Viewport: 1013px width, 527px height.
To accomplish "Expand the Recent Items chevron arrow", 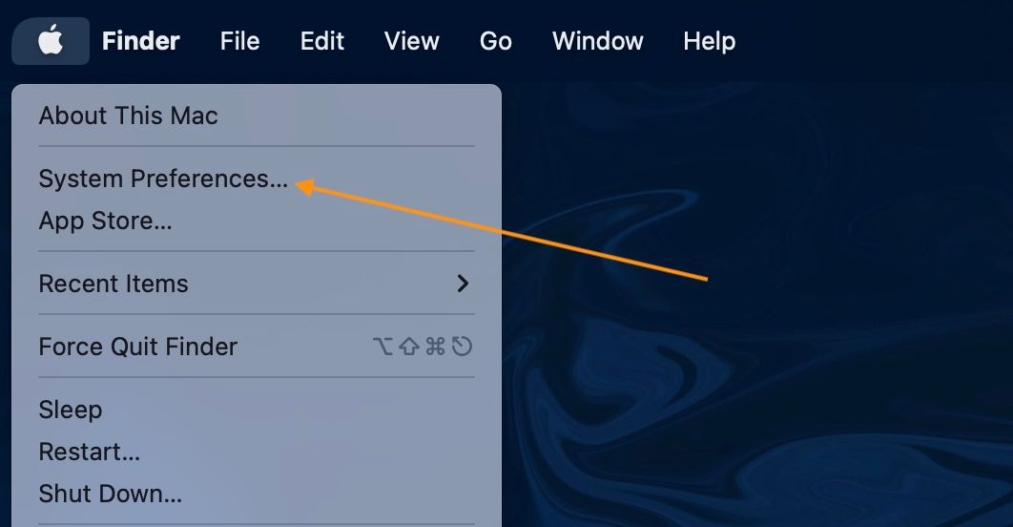I will pos(463,284).
